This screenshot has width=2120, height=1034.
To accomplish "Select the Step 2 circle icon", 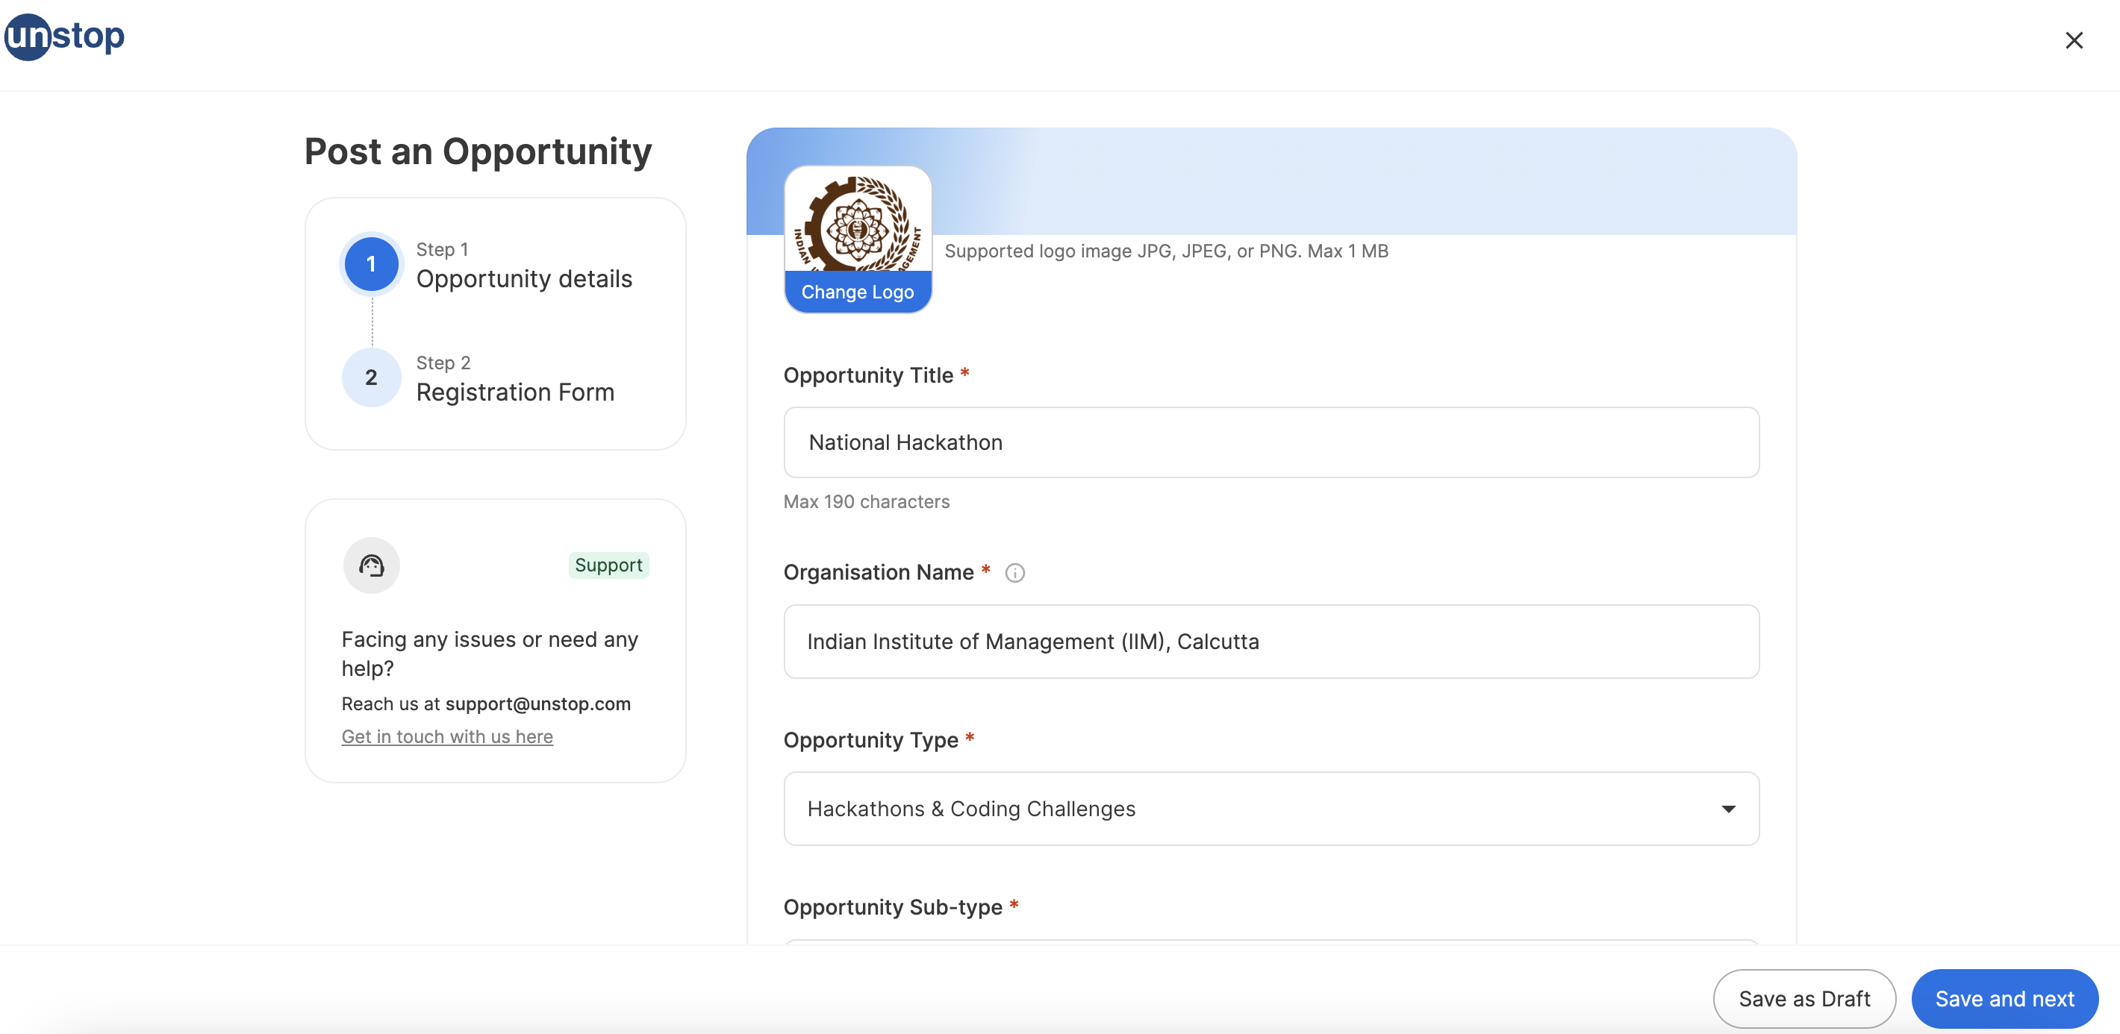I will coord(371,377).
